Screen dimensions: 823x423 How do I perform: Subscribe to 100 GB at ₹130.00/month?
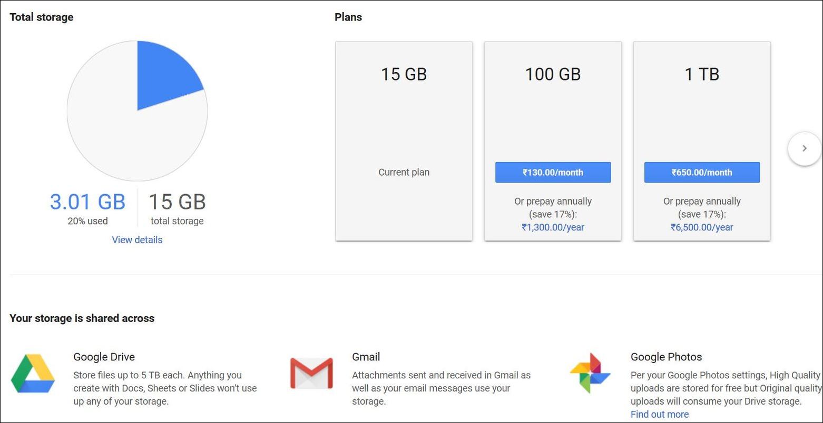point(552,172)
